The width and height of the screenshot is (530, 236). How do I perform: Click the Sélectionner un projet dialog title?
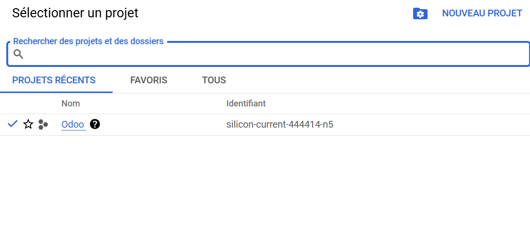click(75, 13)
